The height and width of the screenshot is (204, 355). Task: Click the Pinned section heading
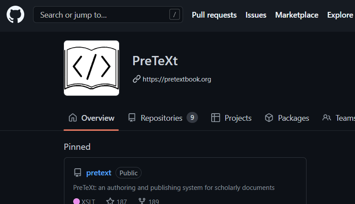click(77, 147)
